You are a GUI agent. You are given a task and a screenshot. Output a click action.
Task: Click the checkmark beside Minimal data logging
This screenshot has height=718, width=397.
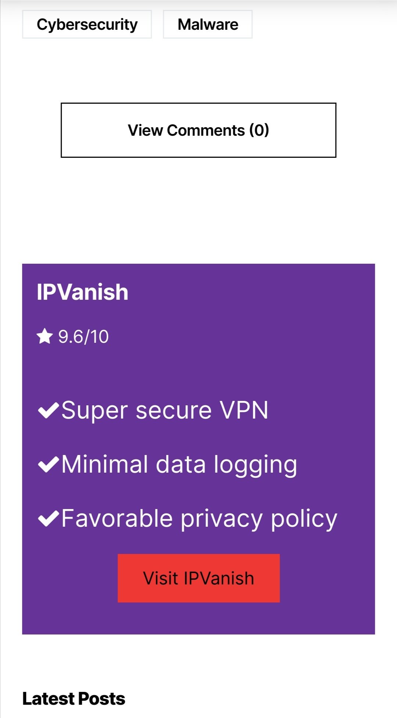click(48, 465)
